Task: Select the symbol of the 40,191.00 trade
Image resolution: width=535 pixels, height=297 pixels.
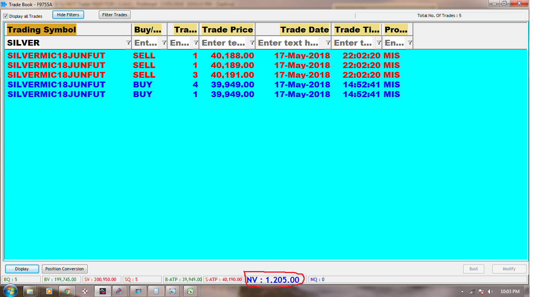Action: (56, 75)
